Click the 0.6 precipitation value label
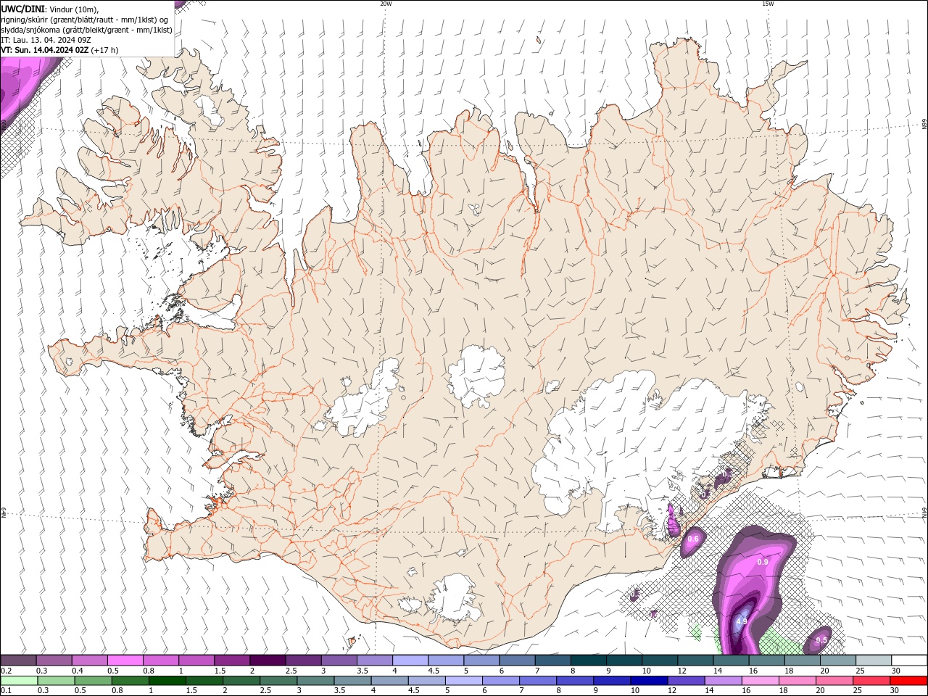This screenshot has height=696, width=928. 692,539
